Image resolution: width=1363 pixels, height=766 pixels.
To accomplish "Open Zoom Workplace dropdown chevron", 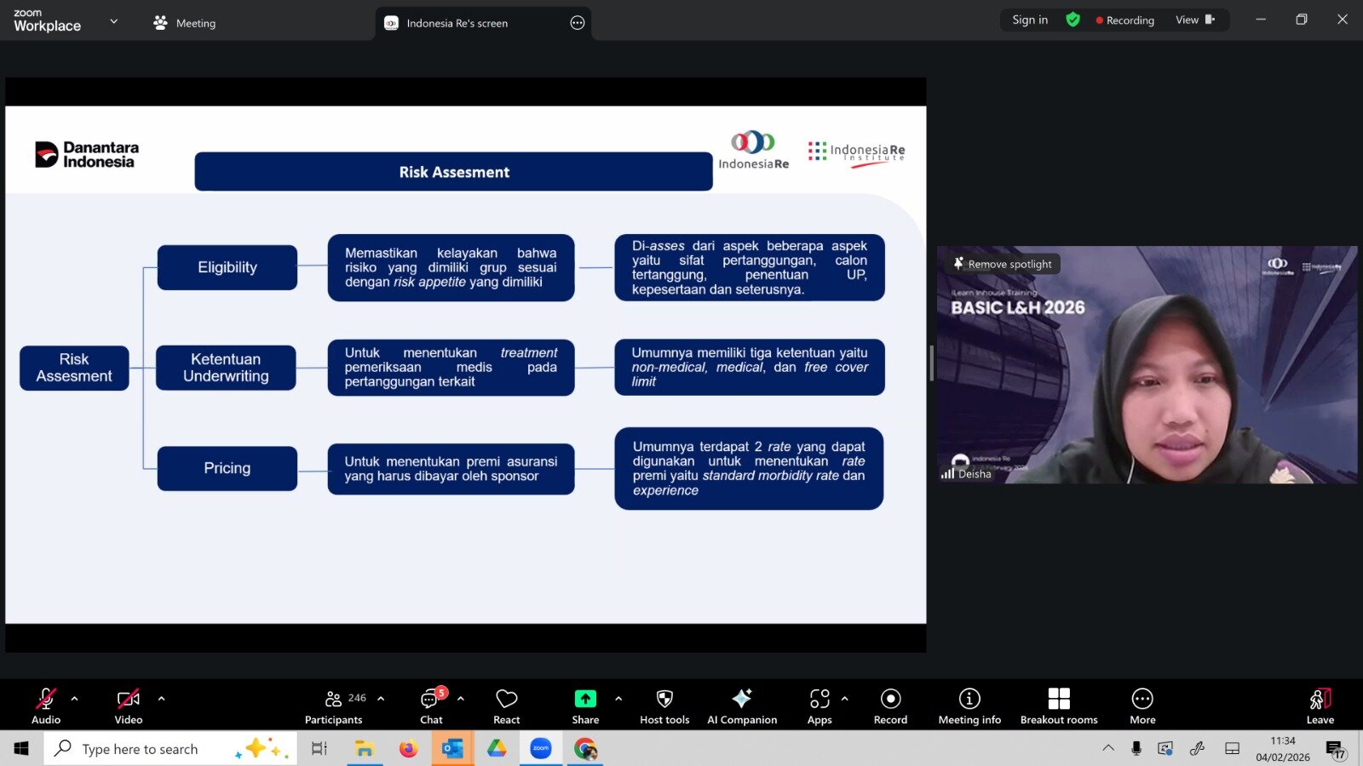I will [x=113, y=21].
